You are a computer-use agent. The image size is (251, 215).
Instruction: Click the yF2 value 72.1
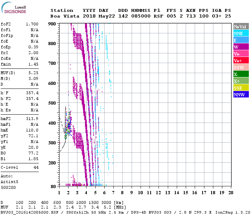[33, 136]
